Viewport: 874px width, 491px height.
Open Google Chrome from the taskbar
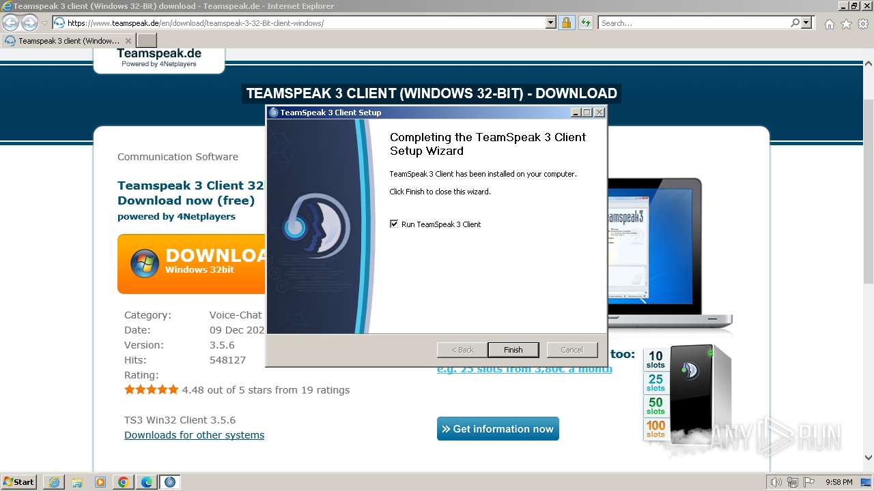(124, 482)
